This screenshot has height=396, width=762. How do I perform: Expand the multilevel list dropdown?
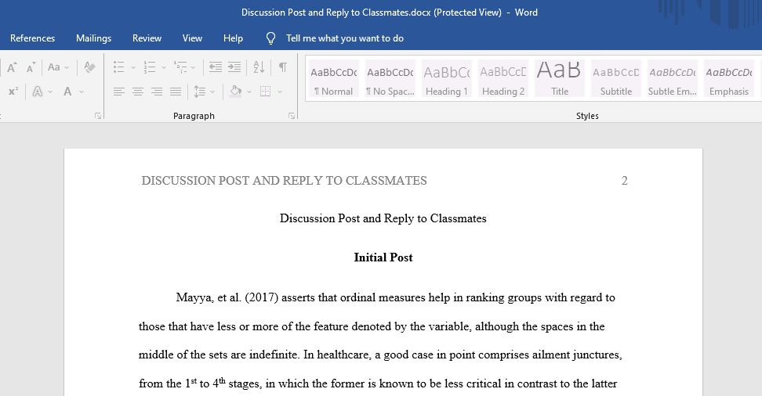point(193,67)
